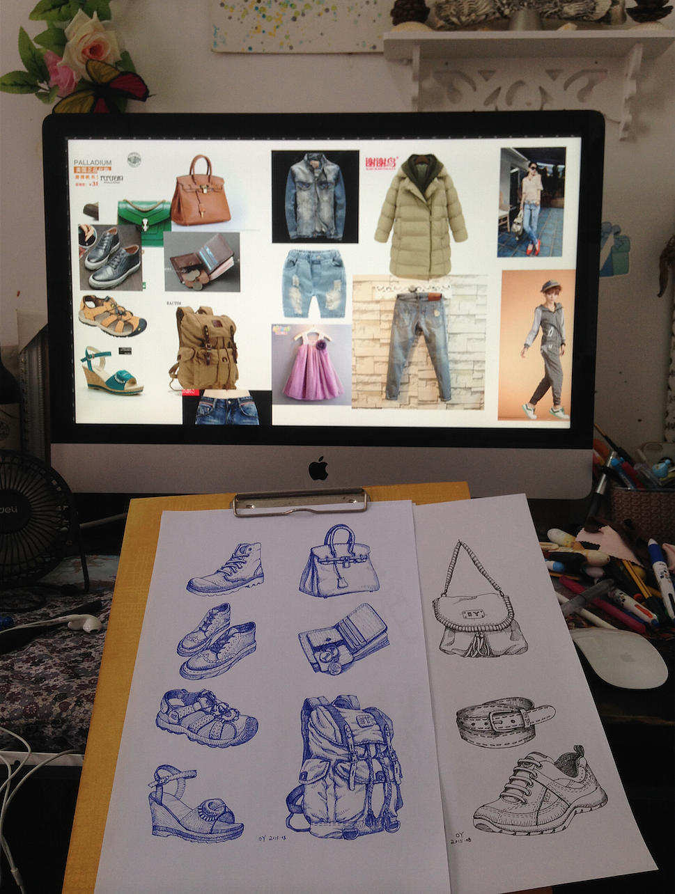
Task: Open the gray leather sneakers photo
Action: pos(111,258)
